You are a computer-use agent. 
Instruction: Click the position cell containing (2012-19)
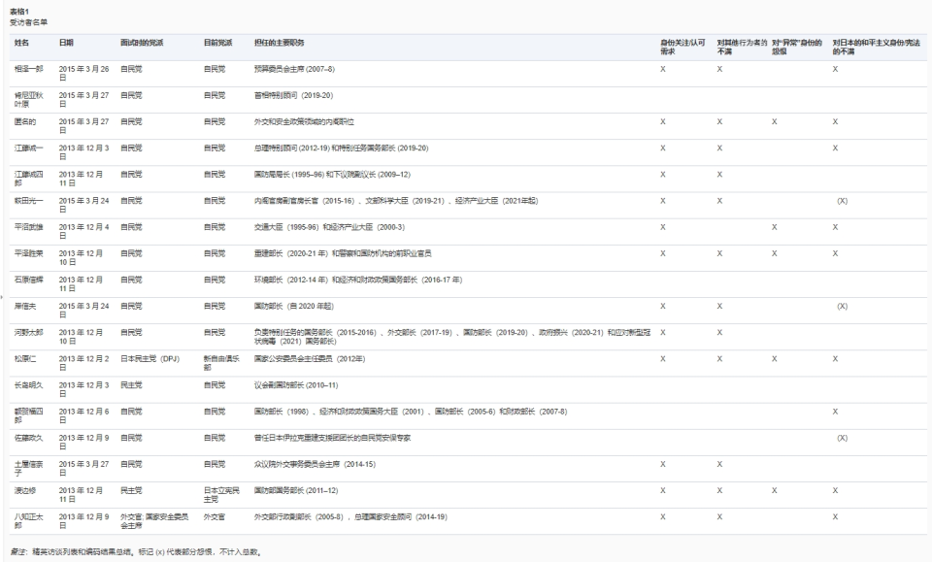click(341, 148)
